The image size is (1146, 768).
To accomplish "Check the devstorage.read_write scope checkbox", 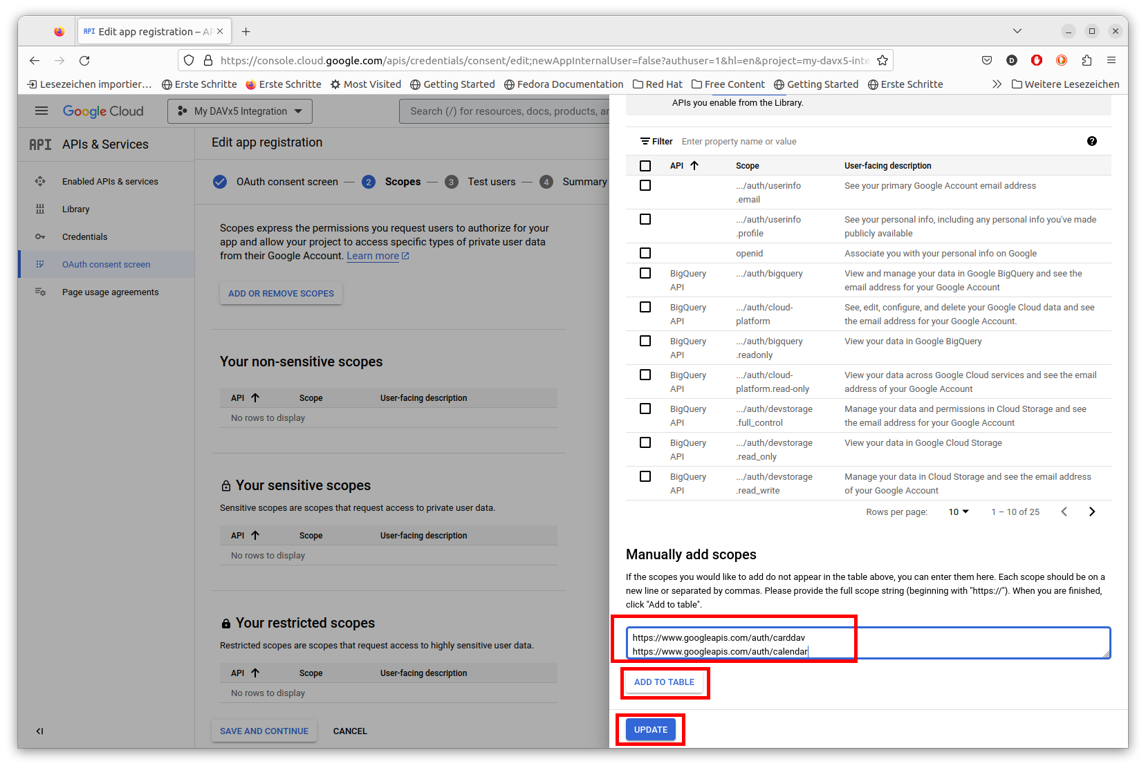I will click(645, 476).
